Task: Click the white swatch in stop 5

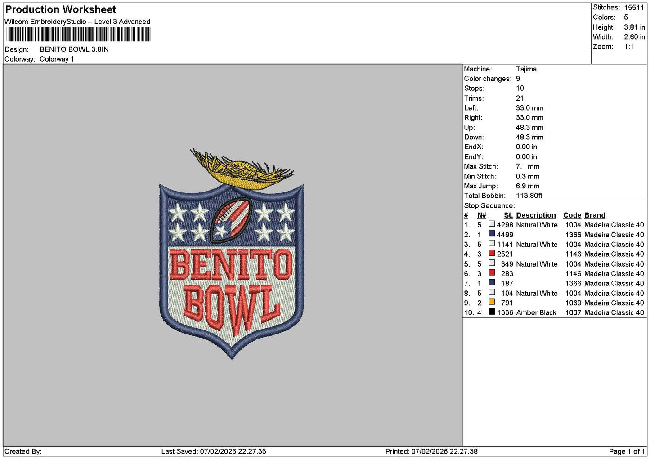Action: point(492,263)
